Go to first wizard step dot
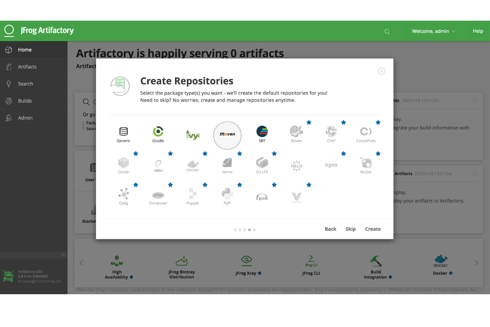Image resolution: width=490 pixels, height=327 pixels. [x=235, y=230]
